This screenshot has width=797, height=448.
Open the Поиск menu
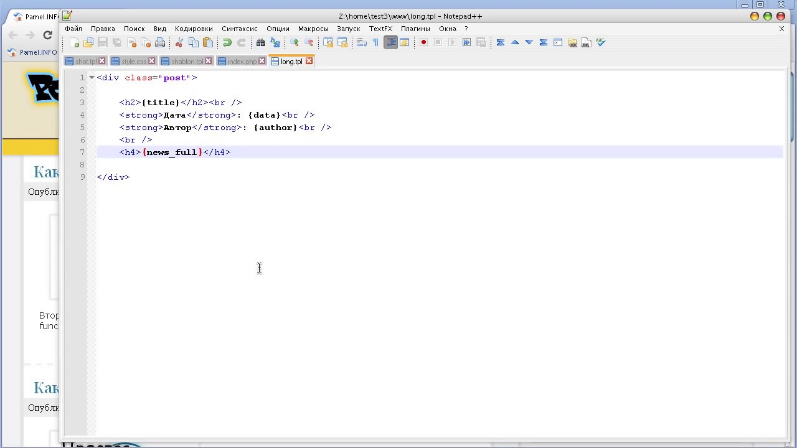click(134, 29)
